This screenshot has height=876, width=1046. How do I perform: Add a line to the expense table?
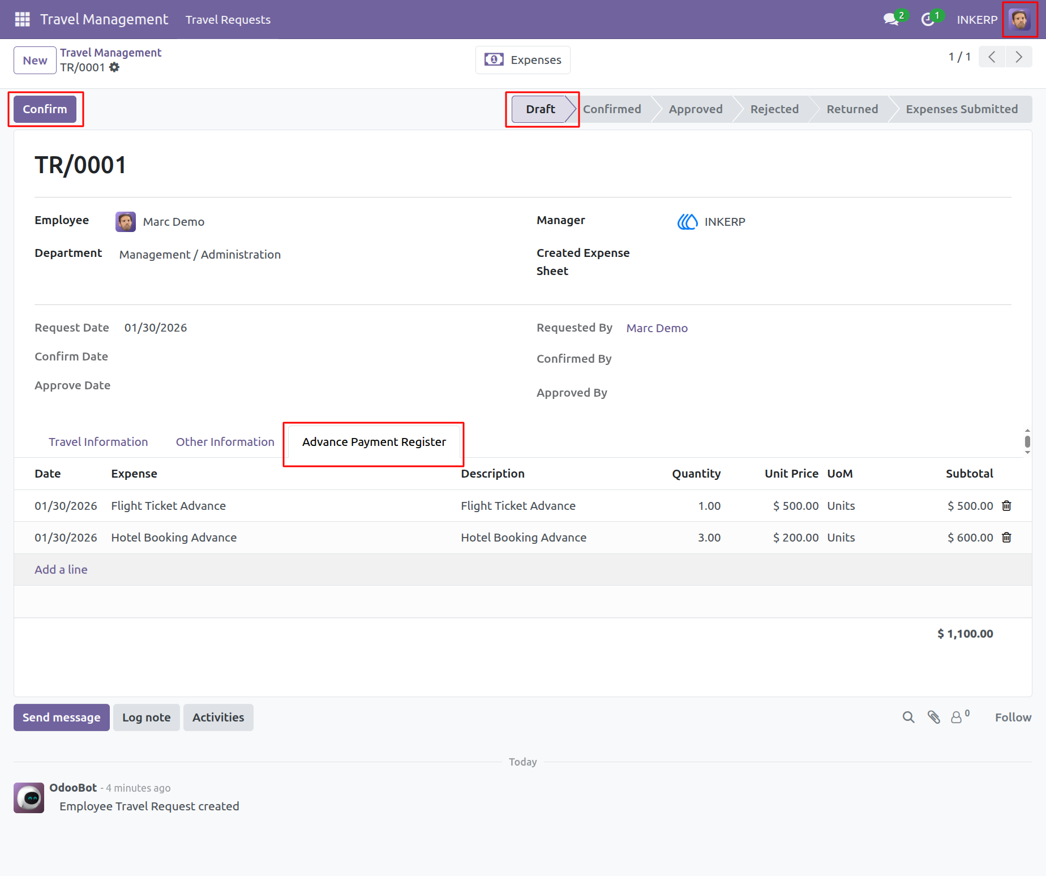[x=61, y=570]
